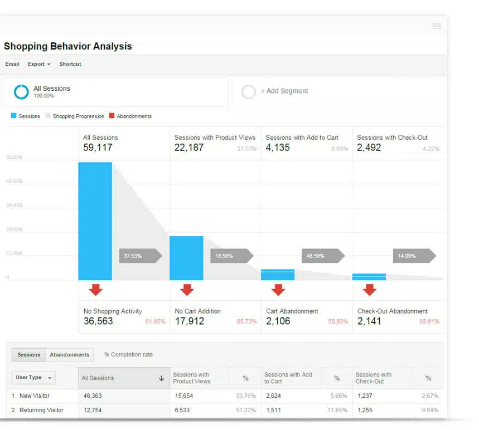Click the 15,654 cell value

[184, 396]
